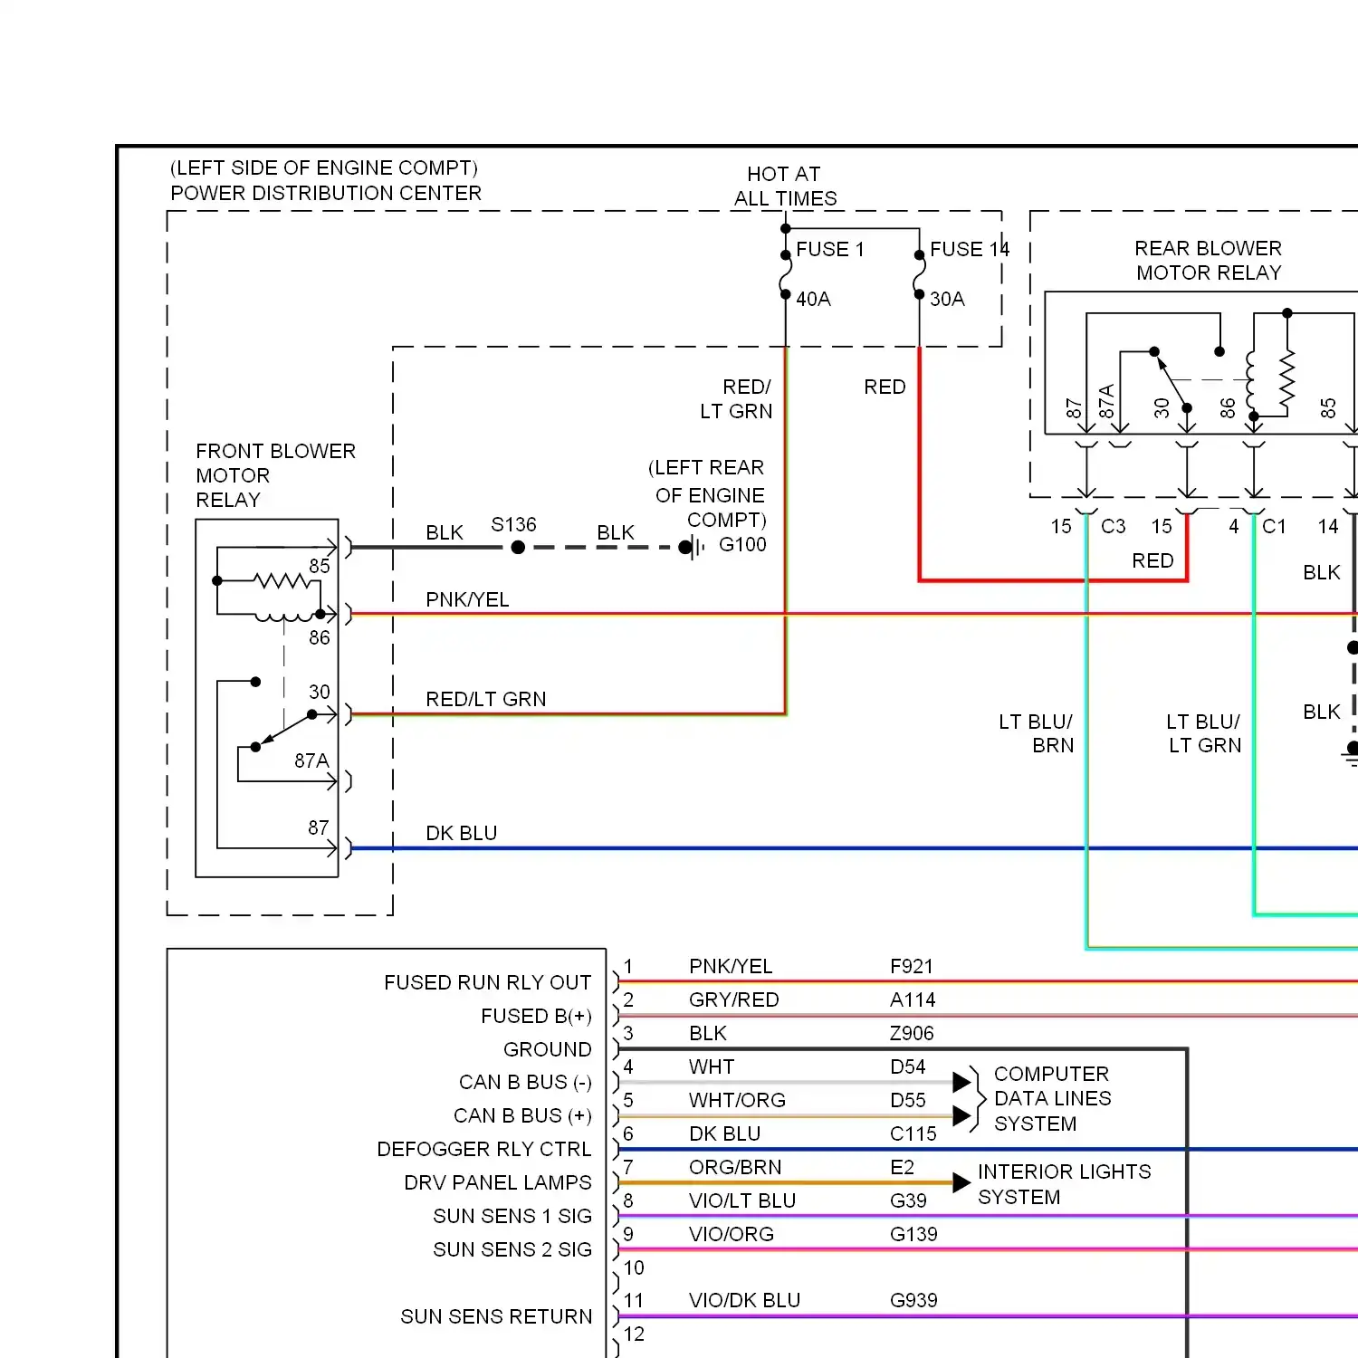Image resolution: width=1358 pixels, height=1358 pixels.
Task: Select the WHT/ORG wire color label
Action: [x=737, y=1100]
